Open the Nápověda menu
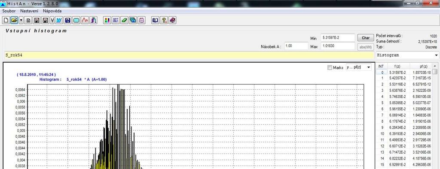 [x=52, y=11]
